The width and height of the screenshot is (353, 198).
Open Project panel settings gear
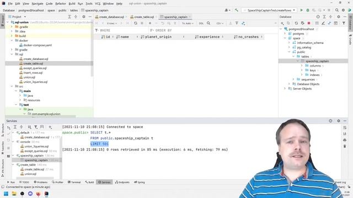83,16
